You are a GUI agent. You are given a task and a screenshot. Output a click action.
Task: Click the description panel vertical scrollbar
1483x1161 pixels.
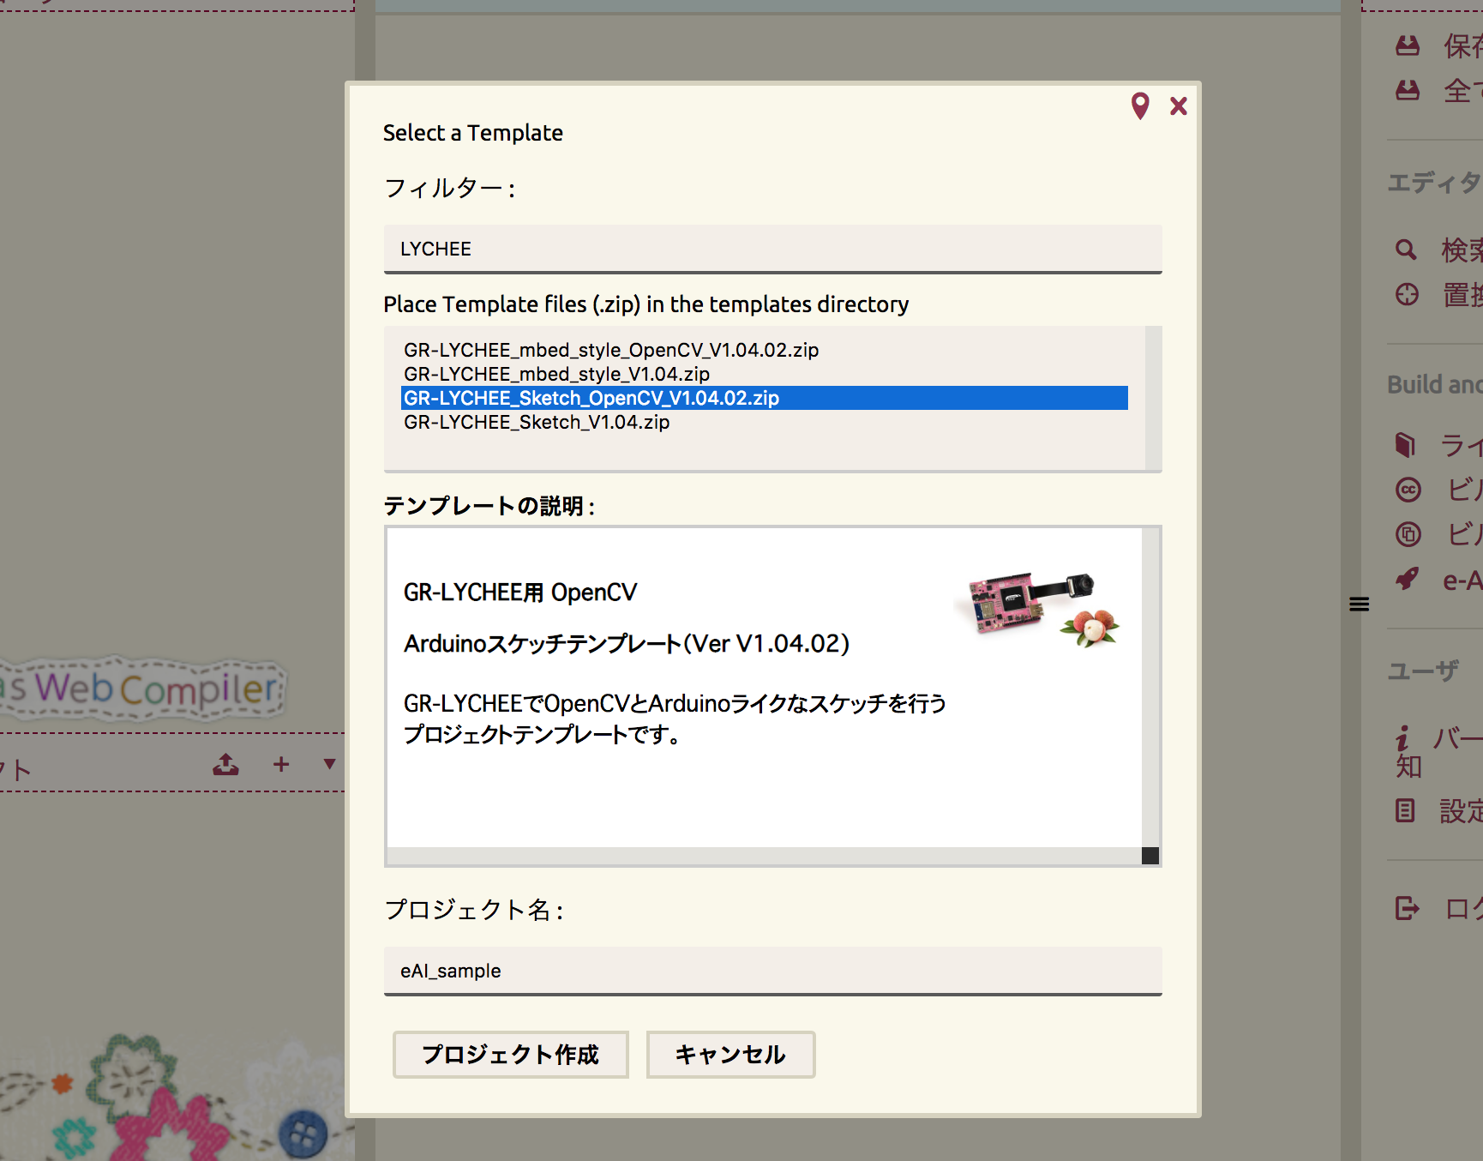pos(1150,688)
